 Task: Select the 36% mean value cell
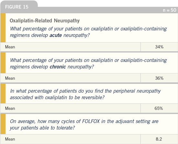pyautogui.click(x=159, y=78)
